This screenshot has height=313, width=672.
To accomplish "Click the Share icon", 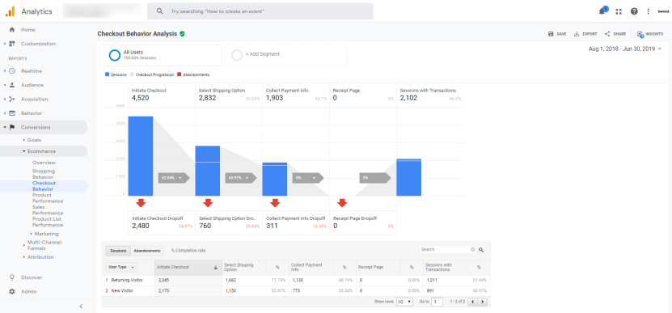I will [607, 34].
